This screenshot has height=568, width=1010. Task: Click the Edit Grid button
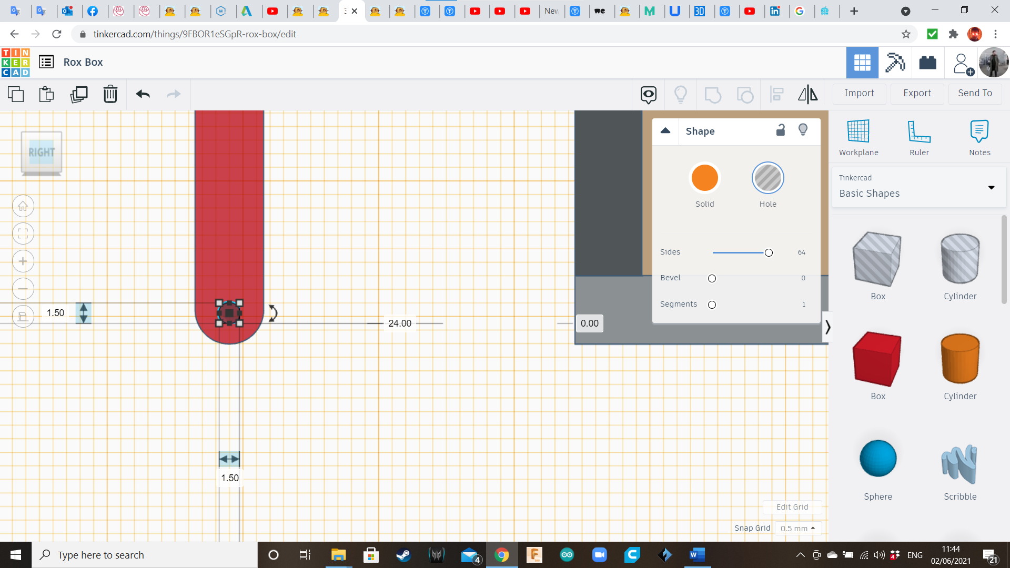point(792,507)
